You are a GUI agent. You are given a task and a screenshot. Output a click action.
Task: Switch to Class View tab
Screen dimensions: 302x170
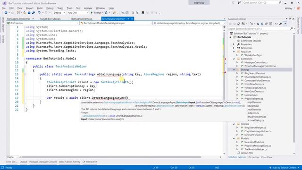click(x=267, y=157)
